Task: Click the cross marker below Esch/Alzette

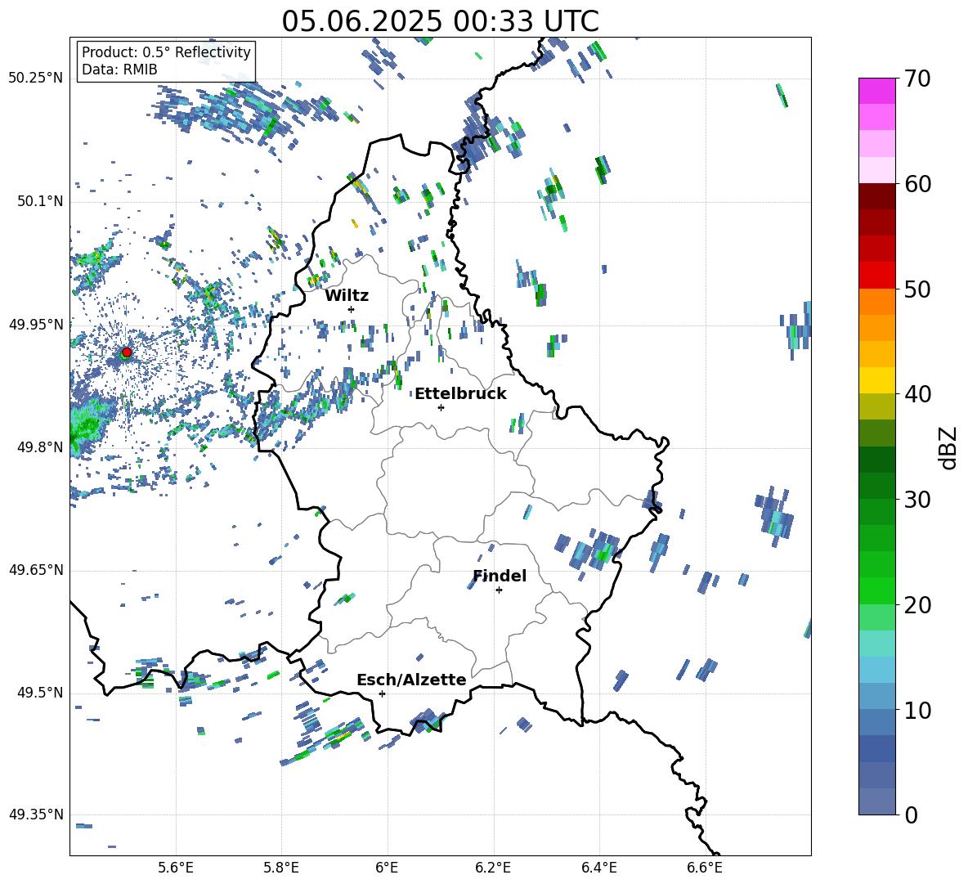Action: pyautogui.click(x=382, y=693)
